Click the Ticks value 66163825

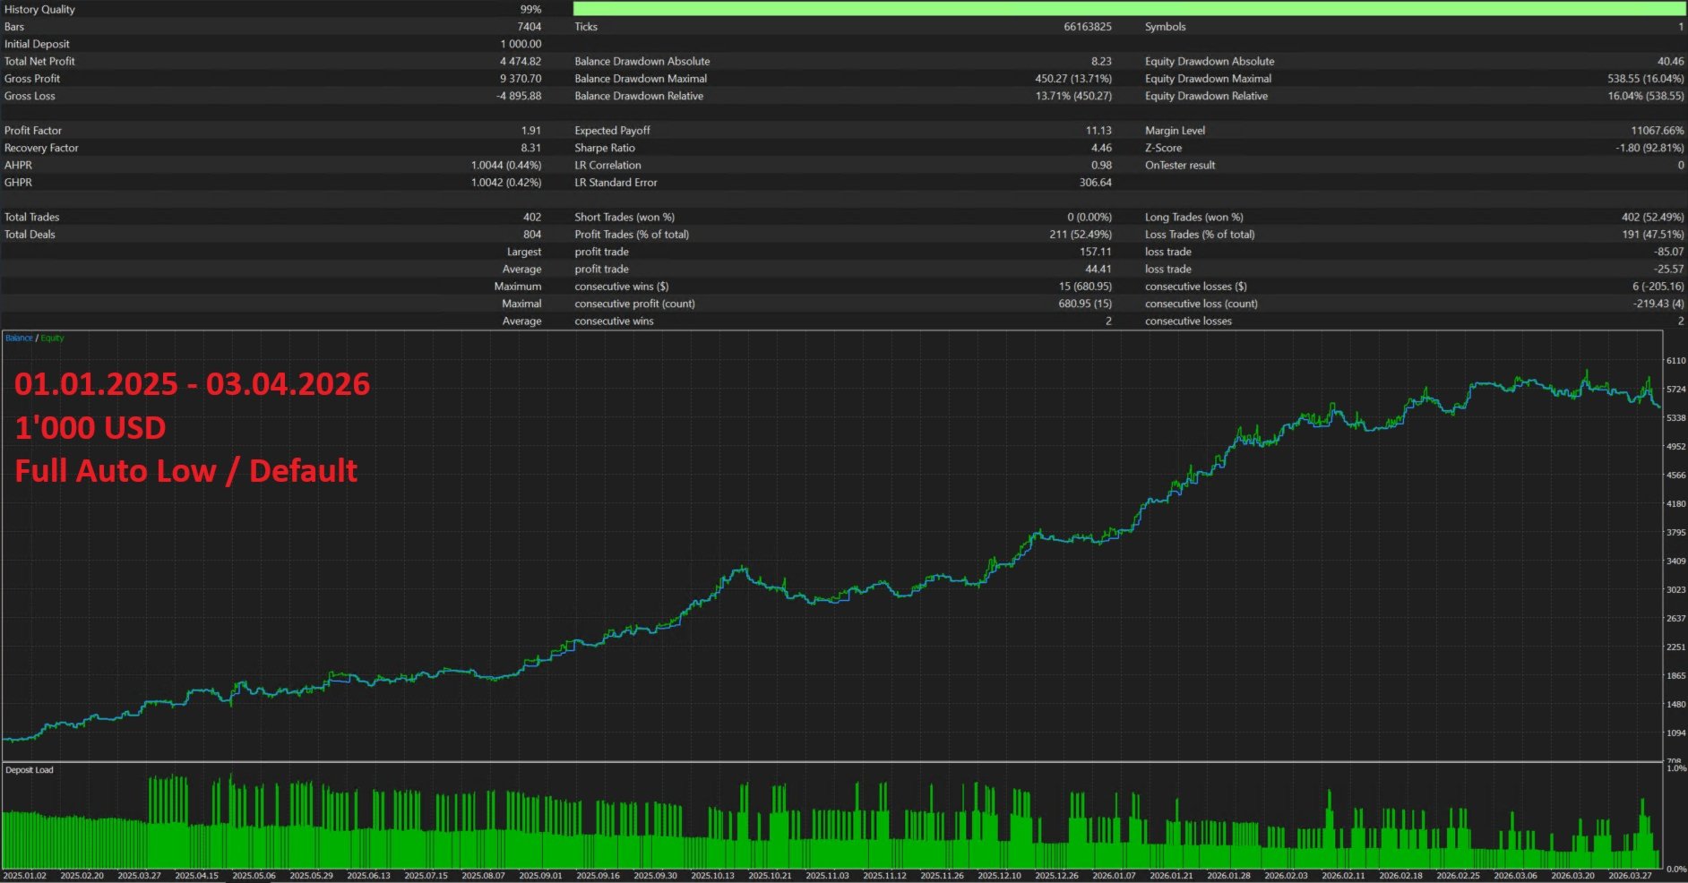(1088, 27)
